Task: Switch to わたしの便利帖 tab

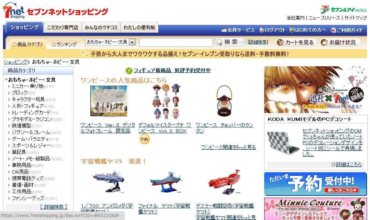Action: coord(139,27)
